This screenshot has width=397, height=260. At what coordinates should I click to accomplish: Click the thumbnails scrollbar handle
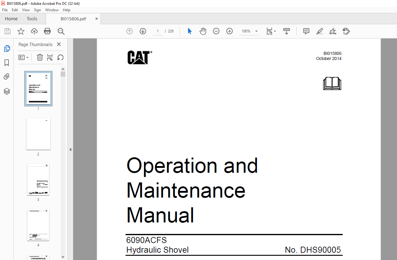(63, 74)
